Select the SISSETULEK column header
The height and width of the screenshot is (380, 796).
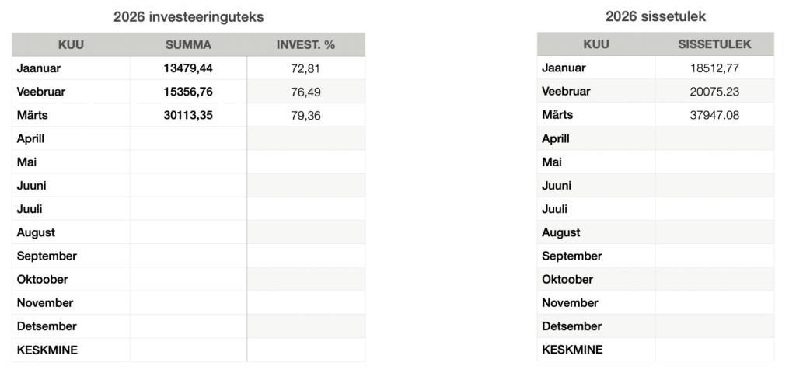click(714, 44)
